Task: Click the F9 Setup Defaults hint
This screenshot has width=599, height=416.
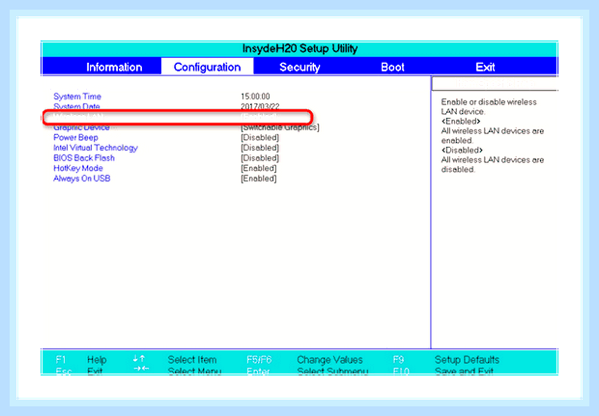Action: click(x=445, y=359)
